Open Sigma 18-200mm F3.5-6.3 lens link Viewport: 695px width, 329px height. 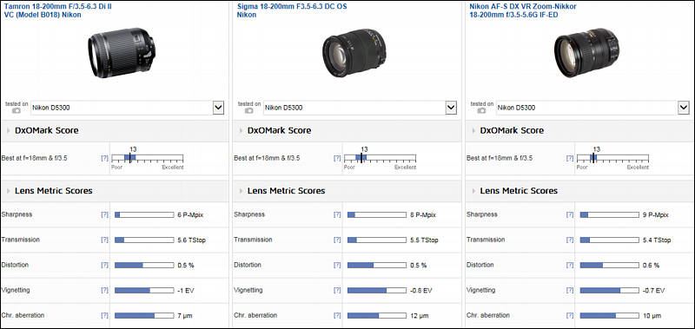click(292, 10)
